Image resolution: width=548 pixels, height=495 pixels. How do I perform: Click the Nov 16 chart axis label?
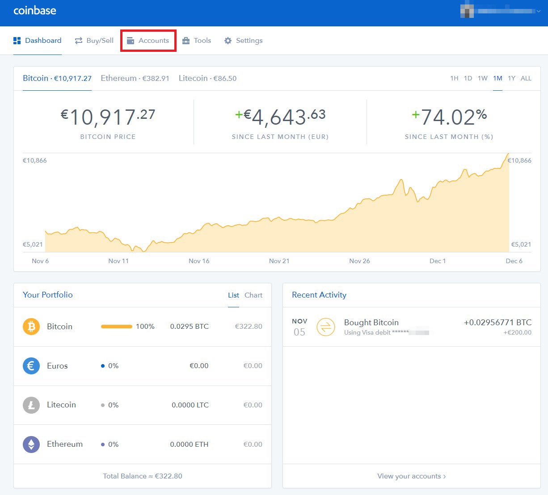point(199,261)
